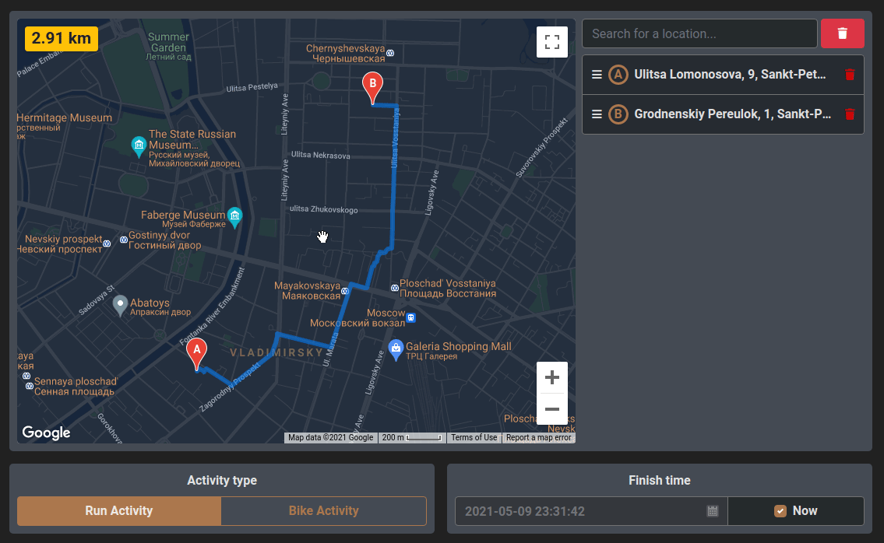
Task: Click the Hermitage Museum label
Action: 65,117
